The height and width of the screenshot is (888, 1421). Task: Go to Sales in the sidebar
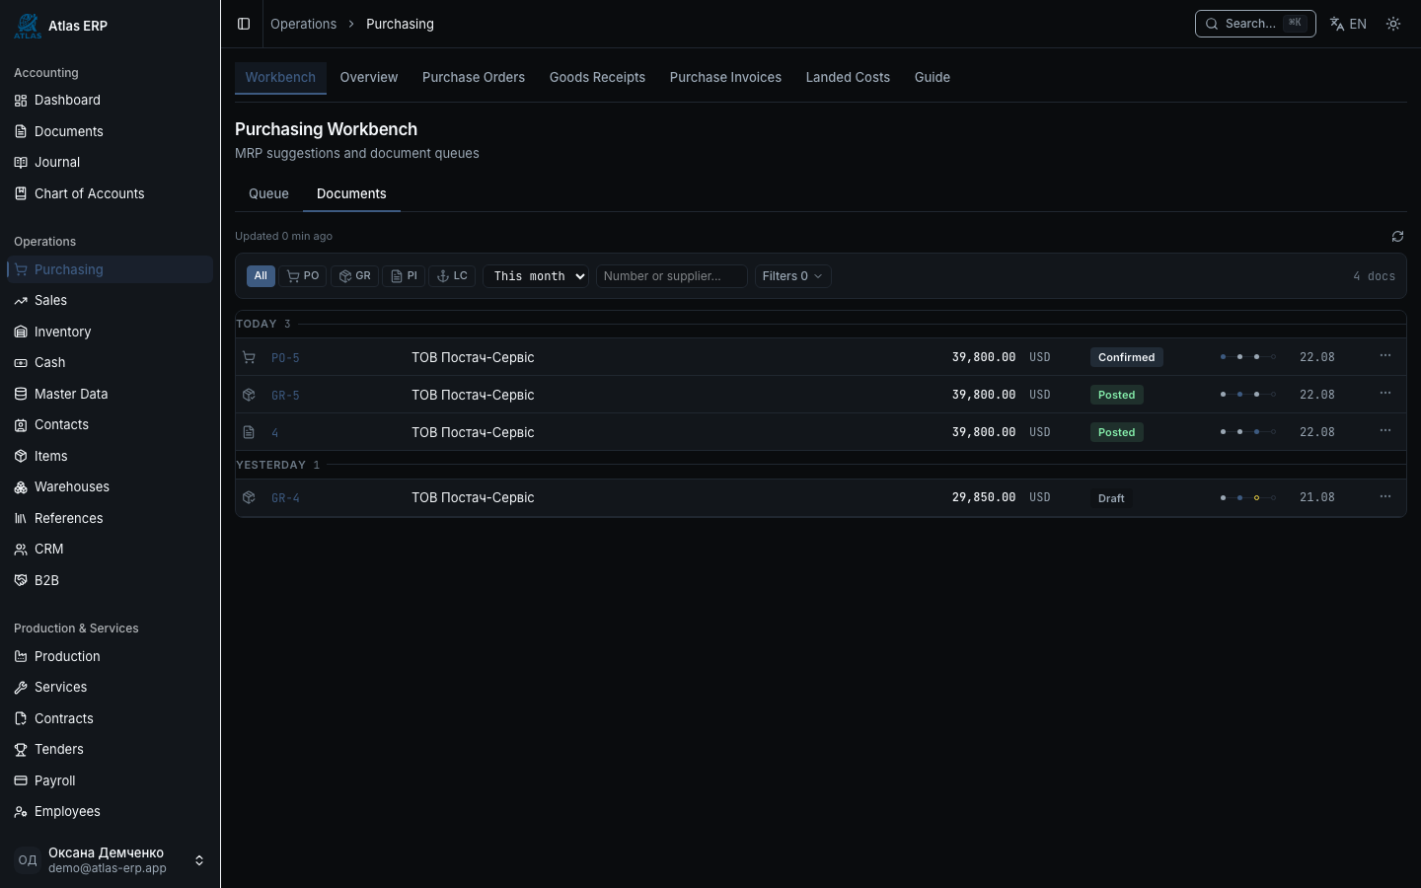pos(110,300)
